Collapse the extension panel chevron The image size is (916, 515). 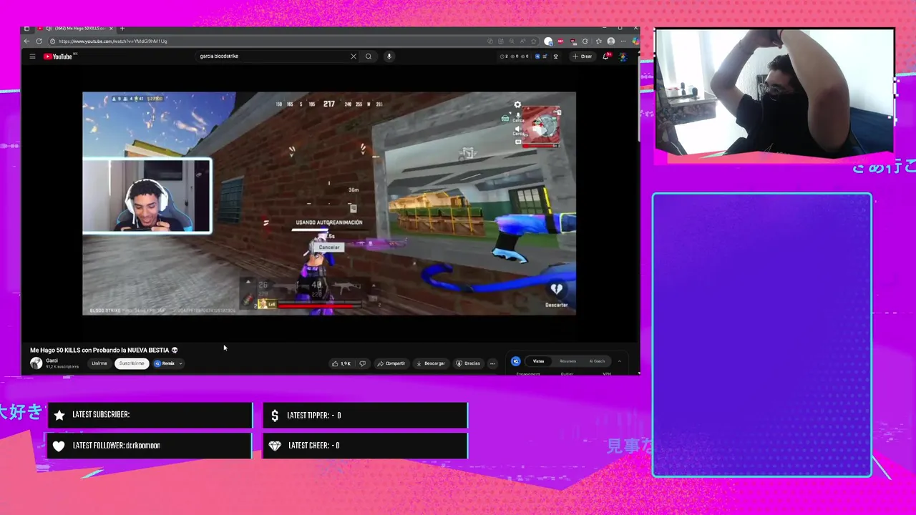(620, 361)
